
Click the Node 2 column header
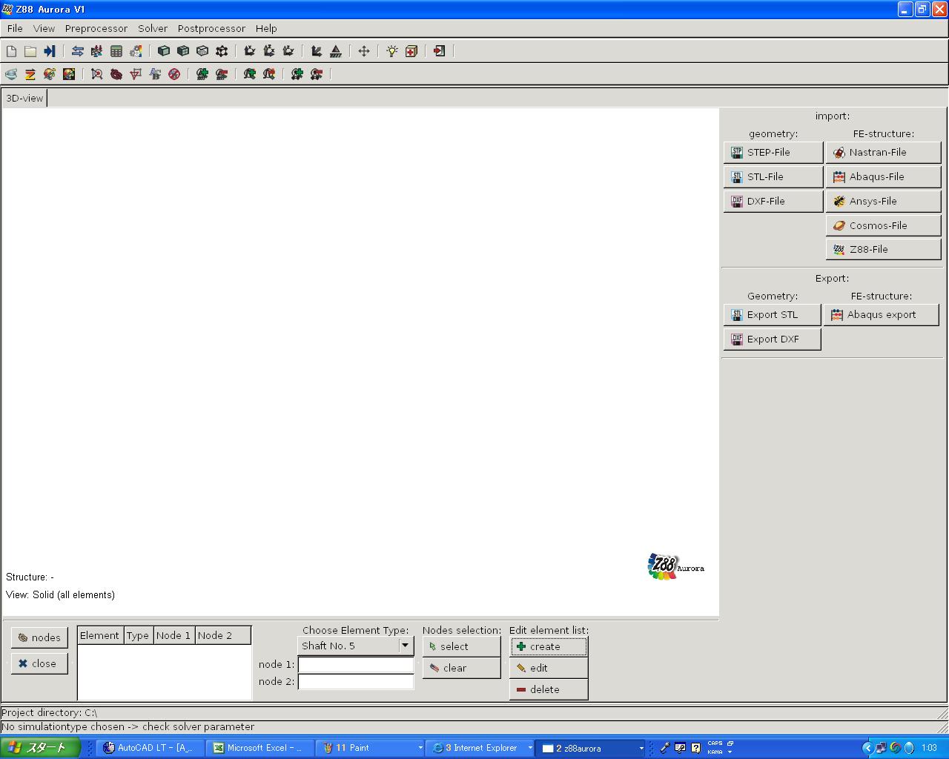222,635
